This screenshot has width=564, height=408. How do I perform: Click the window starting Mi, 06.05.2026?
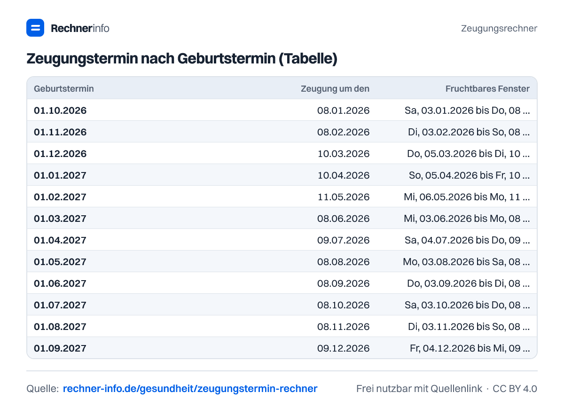(x=467, y=197)
